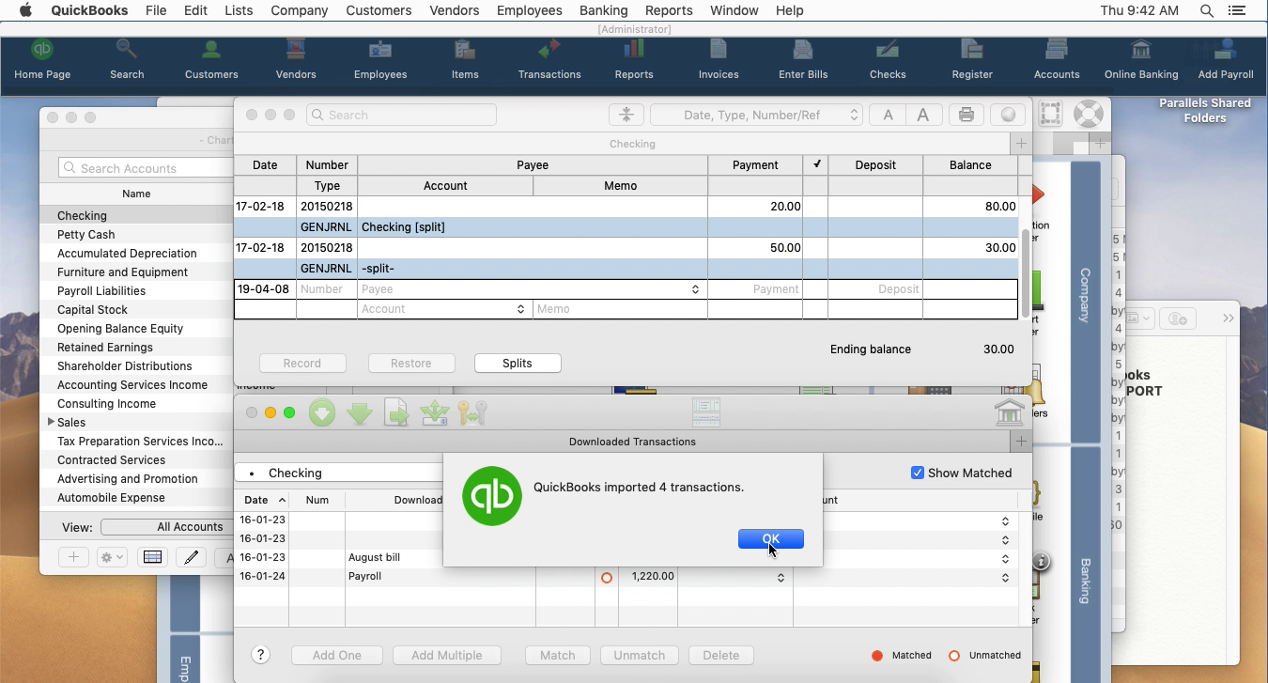Open the Reports toolbar icon
1268x683 pixels.
point(634,59)
